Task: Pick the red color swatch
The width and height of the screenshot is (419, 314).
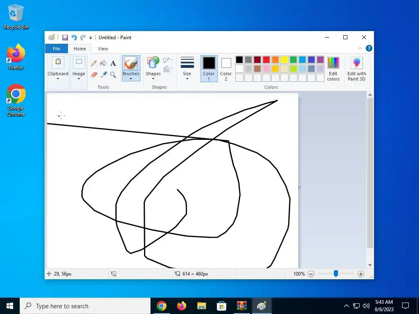Action: point(266,60)
